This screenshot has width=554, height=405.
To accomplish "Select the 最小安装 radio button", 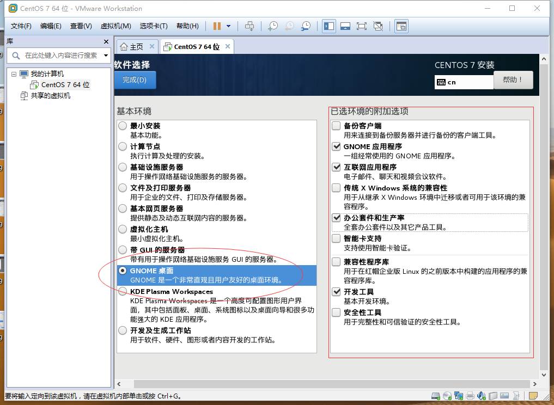I will pyautogui.click(x=123, y=126).
